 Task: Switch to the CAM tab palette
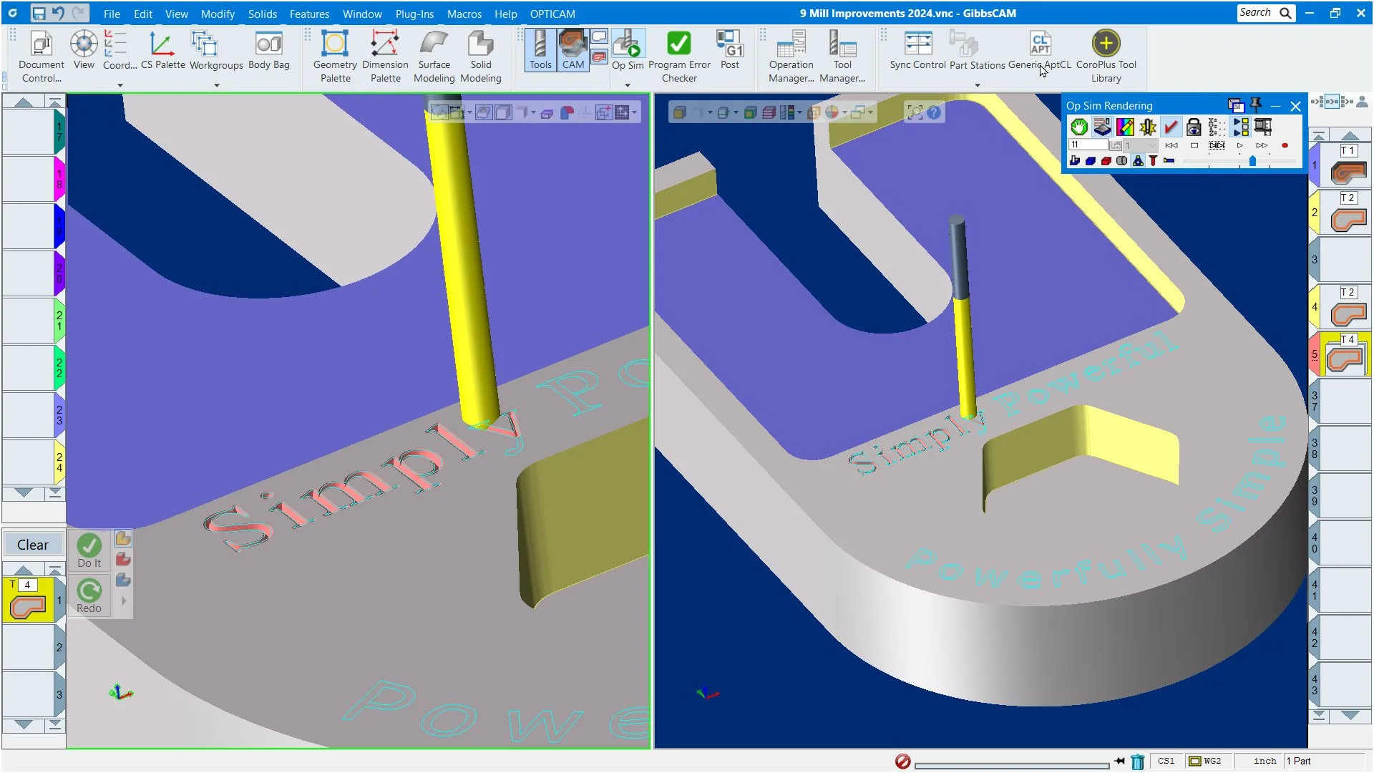click(x=572, y=50)
